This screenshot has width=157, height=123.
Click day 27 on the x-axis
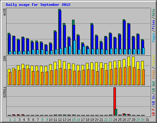tap(129, 120)
